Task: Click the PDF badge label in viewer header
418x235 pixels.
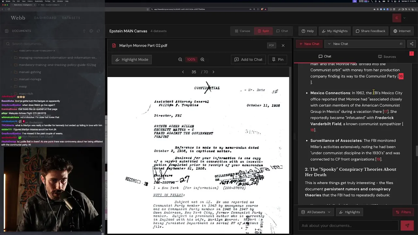Action: click(x=271, y=45)
